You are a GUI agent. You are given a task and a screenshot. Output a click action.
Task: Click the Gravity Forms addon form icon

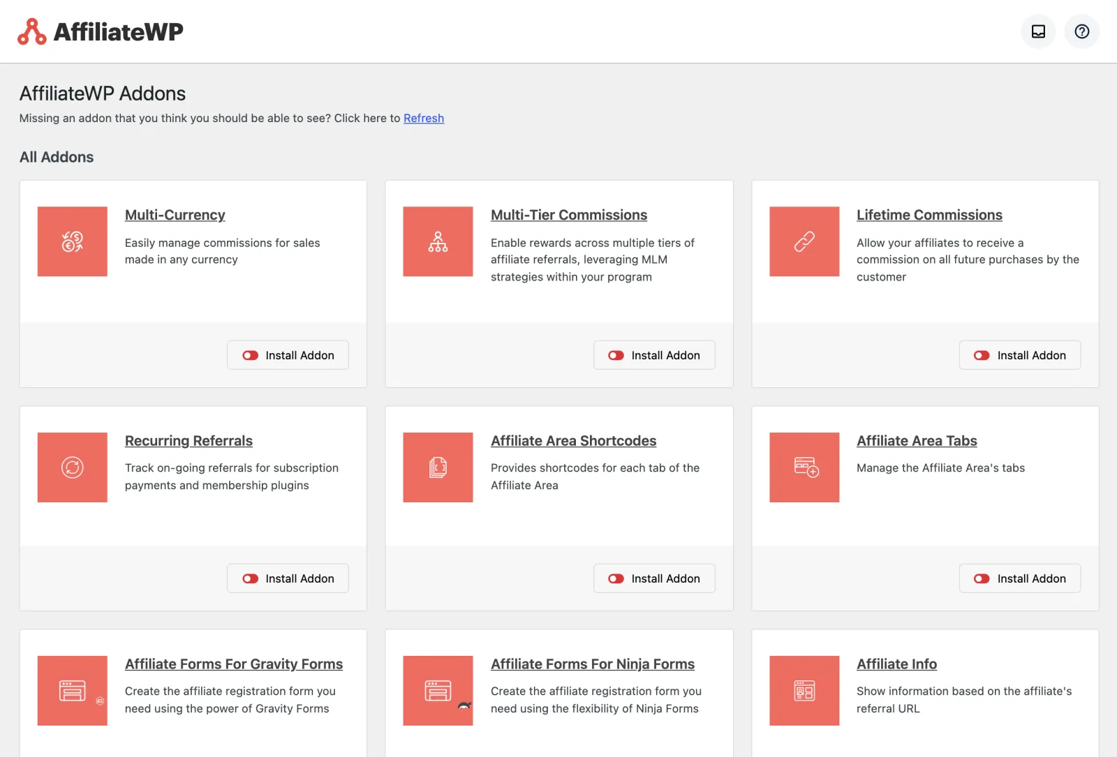(x=73, y=691)
